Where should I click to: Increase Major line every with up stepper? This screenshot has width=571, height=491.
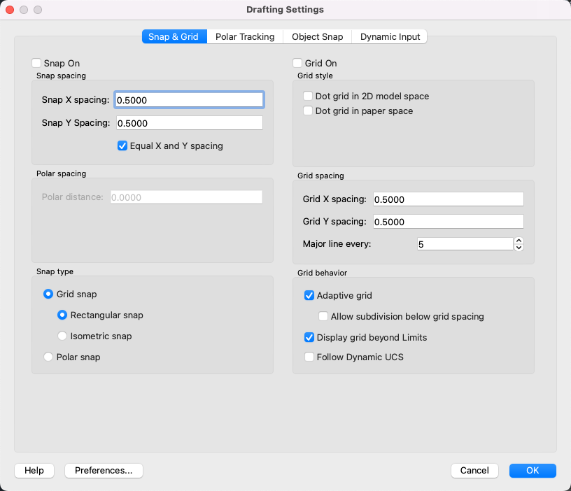[519, 240]
